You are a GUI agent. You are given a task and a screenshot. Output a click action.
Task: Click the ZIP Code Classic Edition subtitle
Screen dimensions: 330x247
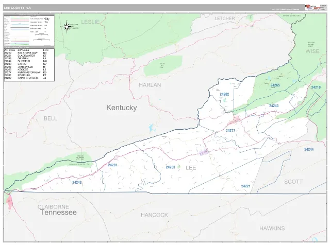coord(285,9)
